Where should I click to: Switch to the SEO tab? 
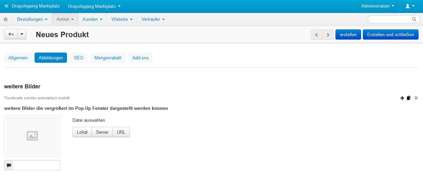[79, 58]
